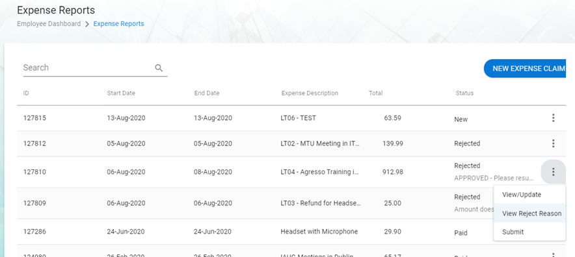The width and height of the screenshot is (575, 257).
Task: Click the LT02 - MTU Meeting description
Action: (x=320, y=143)
